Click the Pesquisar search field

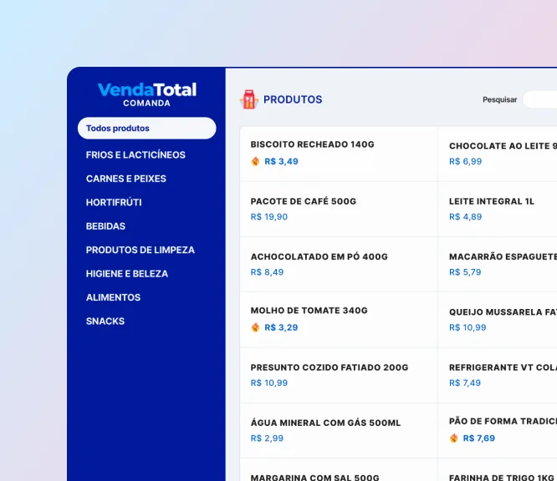pos(539,99)
